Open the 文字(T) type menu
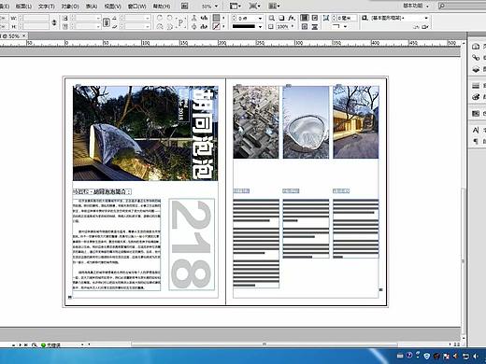Viewport: 486px width, 364px height. (x=47, y=6)
